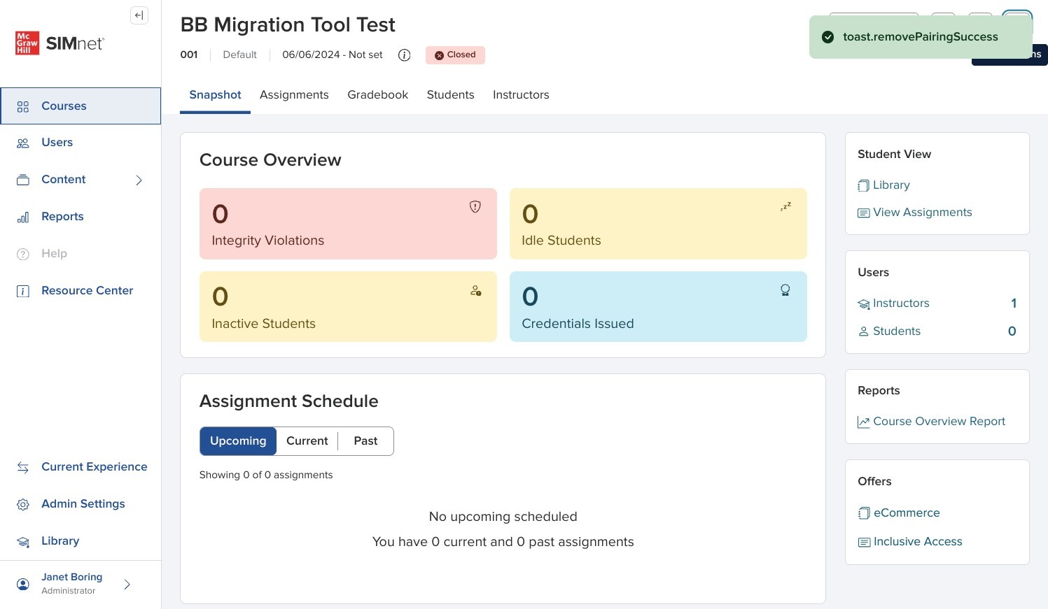1048x609 pixels.
Task: Expand Janet Boring's profile menu chevron
Action: (127, 585)
